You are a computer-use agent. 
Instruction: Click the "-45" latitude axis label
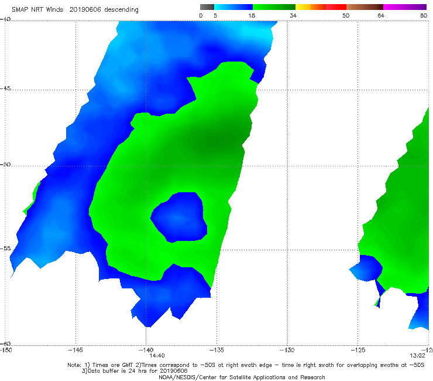(5, 89)
